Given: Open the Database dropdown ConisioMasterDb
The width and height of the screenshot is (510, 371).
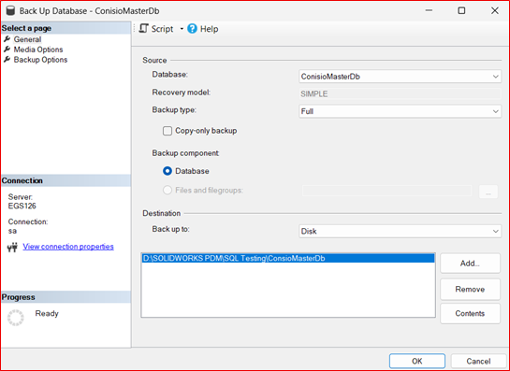Looking at the screenshot, I should coord(400,77).
